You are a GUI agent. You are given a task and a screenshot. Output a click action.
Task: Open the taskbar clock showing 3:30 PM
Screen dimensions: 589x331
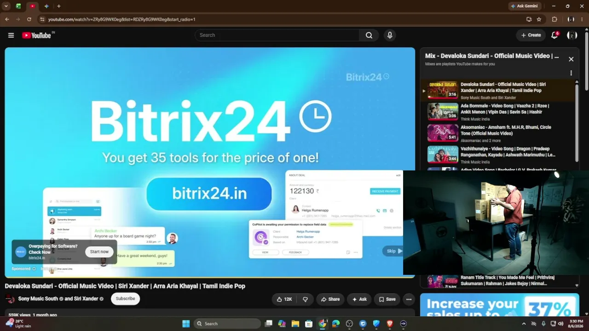576,324
